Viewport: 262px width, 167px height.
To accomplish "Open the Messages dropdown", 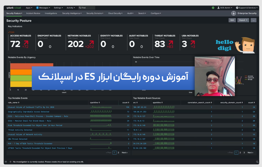I will [x=45, y=8].
